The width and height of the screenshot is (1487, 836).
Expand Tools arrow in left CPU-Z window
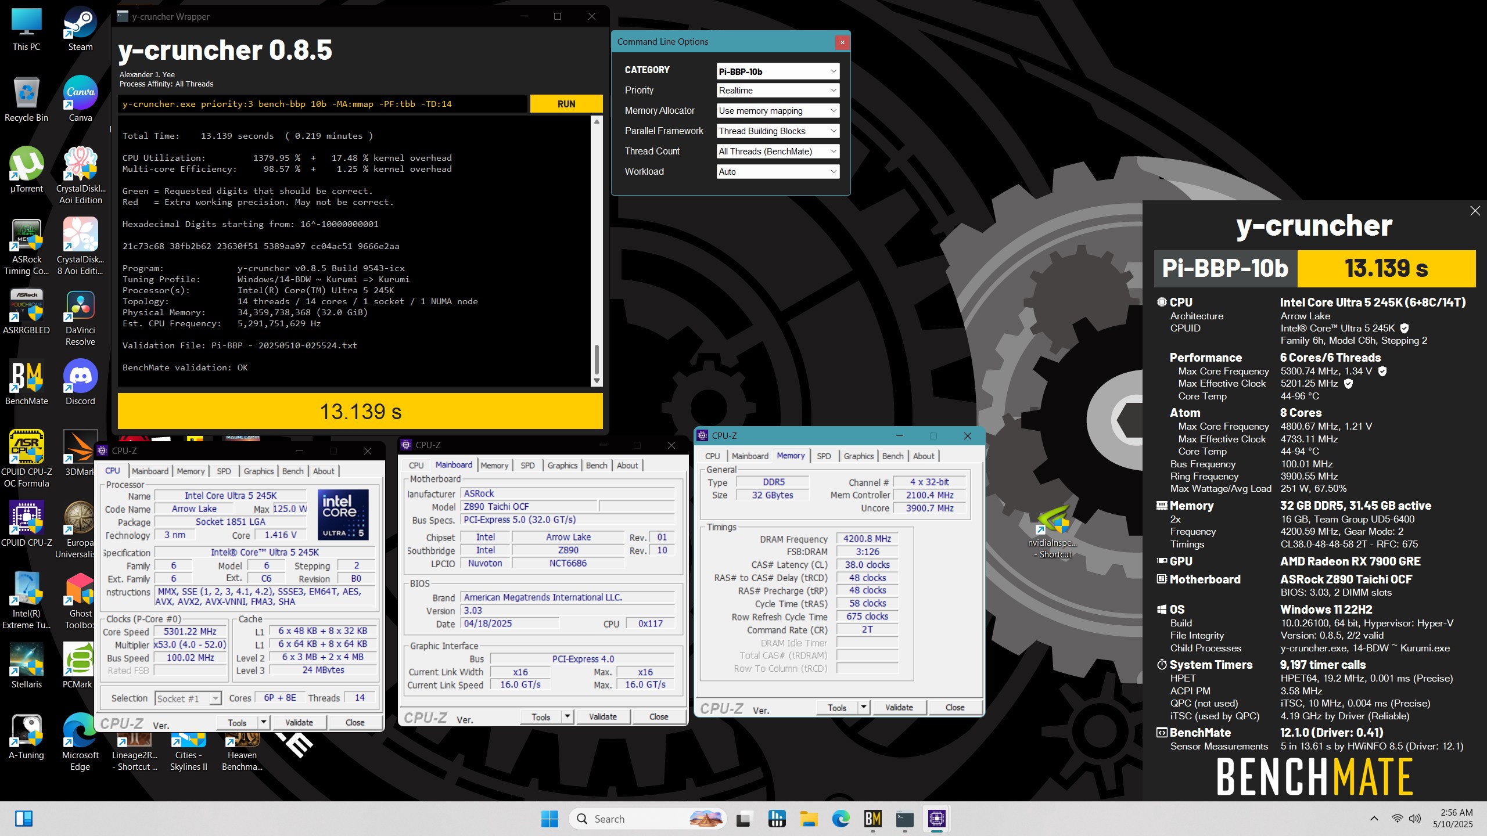[x=264, y=722]
